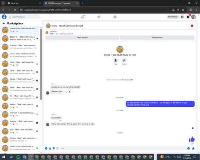Open Riri conversation
Image resolution: width=200 pixels, height=160 pixels.
20,98
